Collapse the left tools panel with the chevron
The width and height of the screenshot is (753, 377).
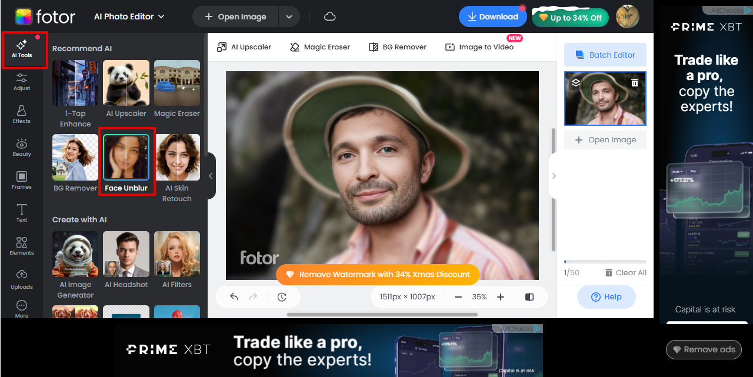(x=210, y=175)
